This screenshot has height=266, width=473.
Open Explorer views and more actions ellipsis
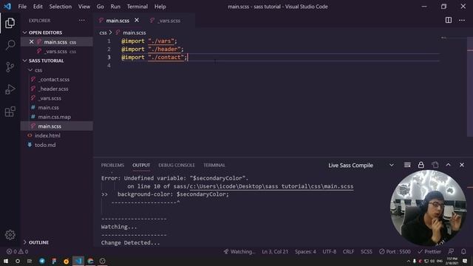pos(82,20)
